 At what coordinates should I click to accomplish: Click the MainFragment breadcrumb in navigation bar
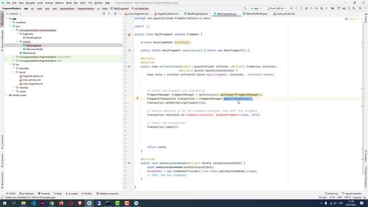(x=120, y=9)
